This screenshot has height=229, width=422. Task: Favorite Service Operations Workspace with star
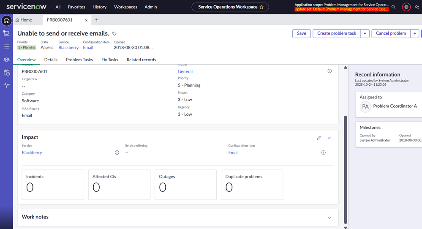coord(261,7)
